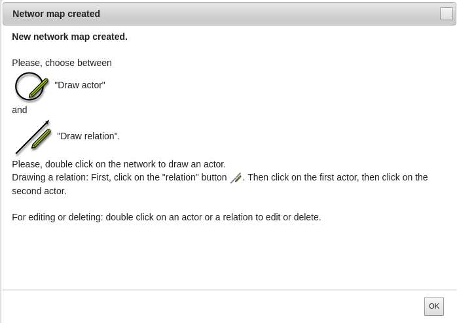Click the "Draw relation" text label
This screenshot has width=457, height=323.
click(x=88, y=136)
